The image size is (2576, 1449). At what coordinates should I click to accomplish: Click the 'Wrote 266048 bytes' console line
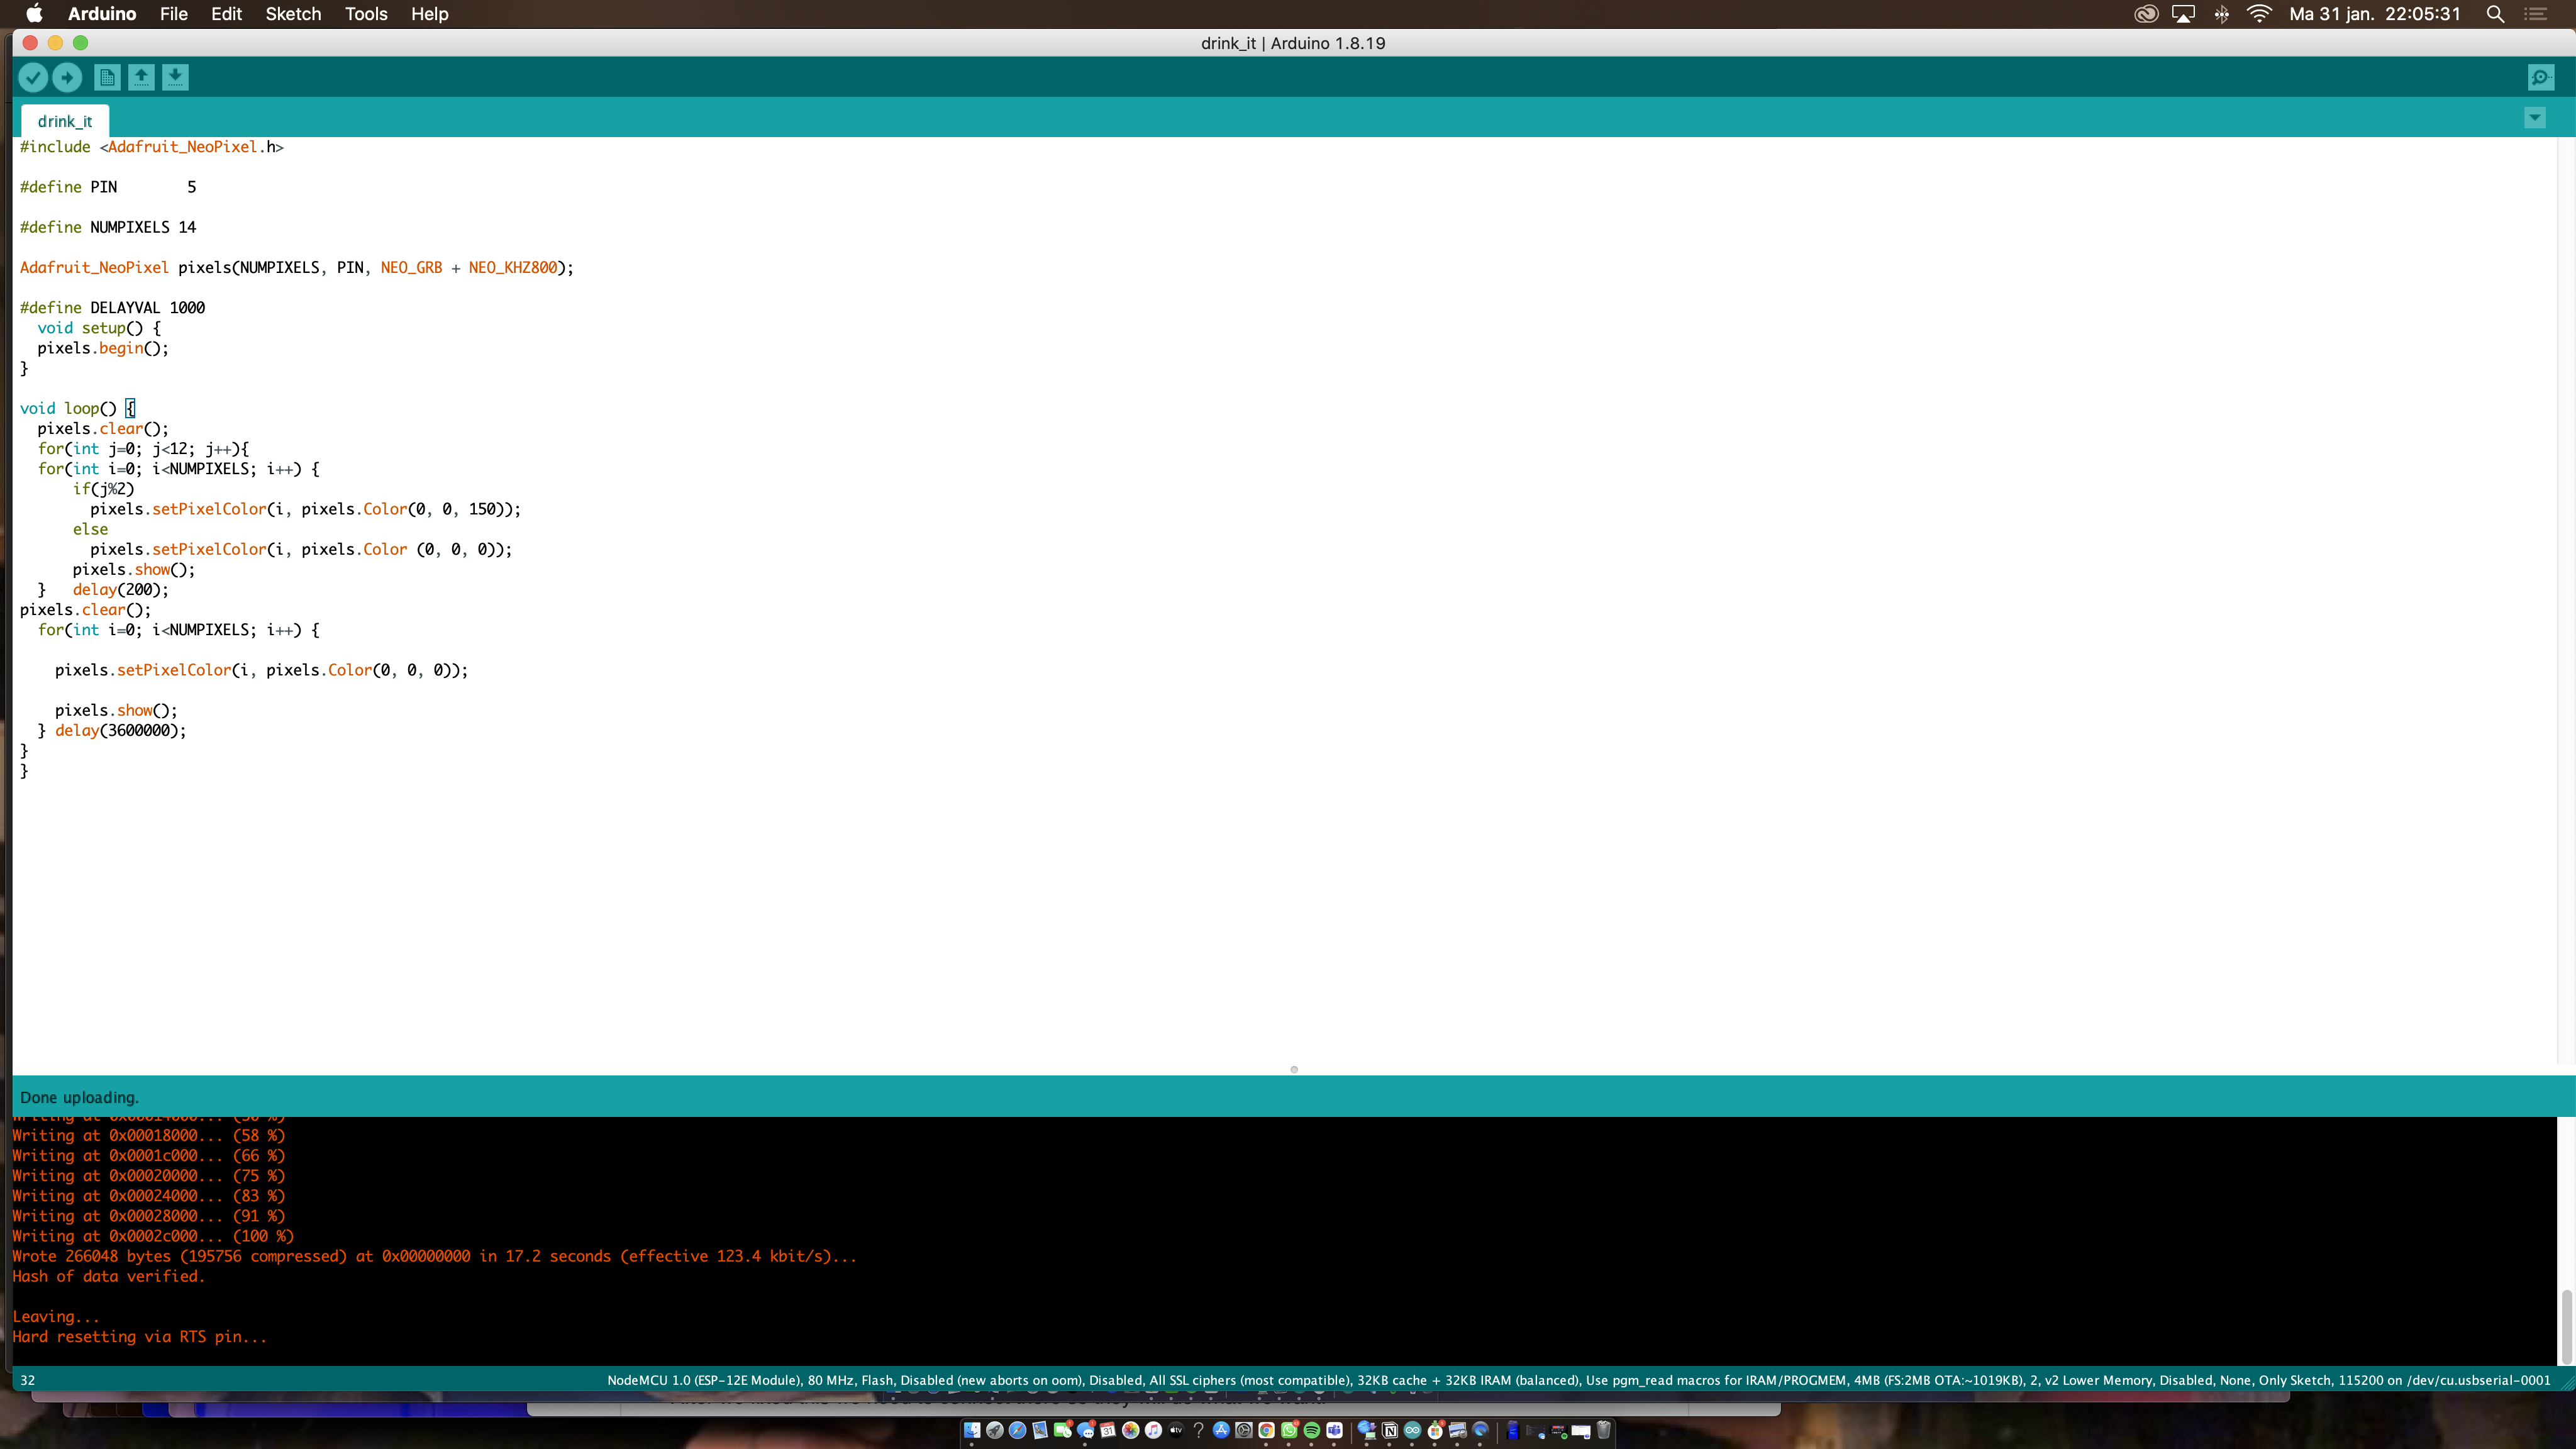pos(434,1257)
